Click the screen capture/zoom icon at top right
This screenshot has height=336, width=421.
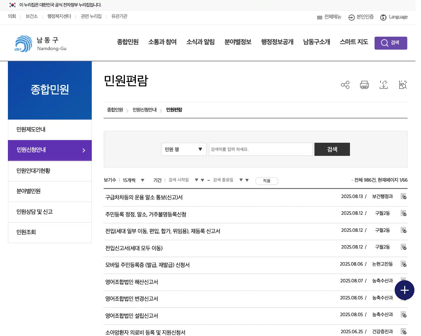(403, 85)
